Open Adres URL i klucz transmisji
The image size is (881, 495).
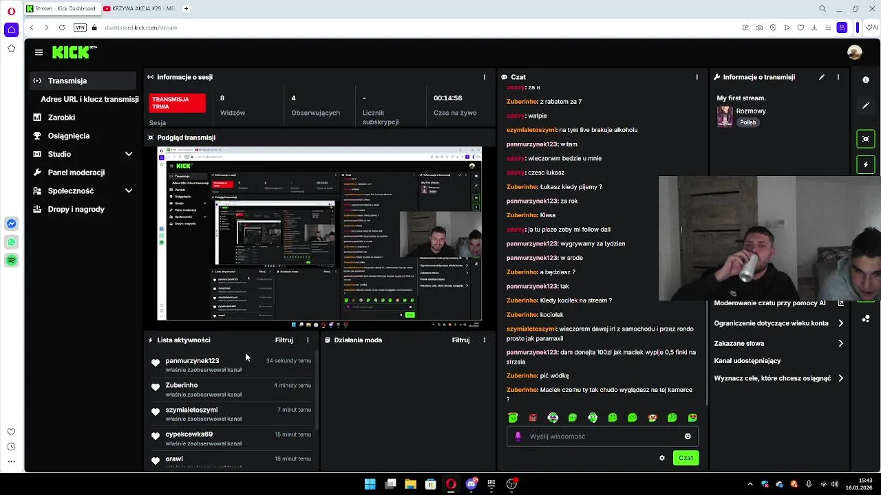(x=89, y=99)
